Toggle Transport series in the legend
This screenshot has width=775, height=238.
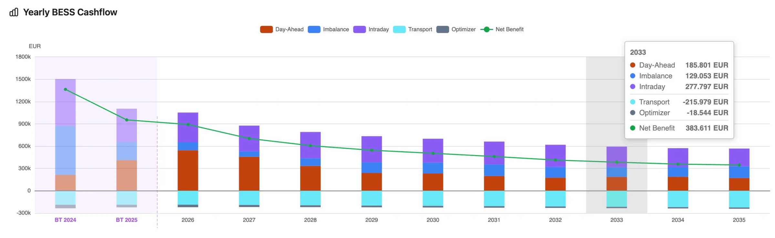pos(412,29)
